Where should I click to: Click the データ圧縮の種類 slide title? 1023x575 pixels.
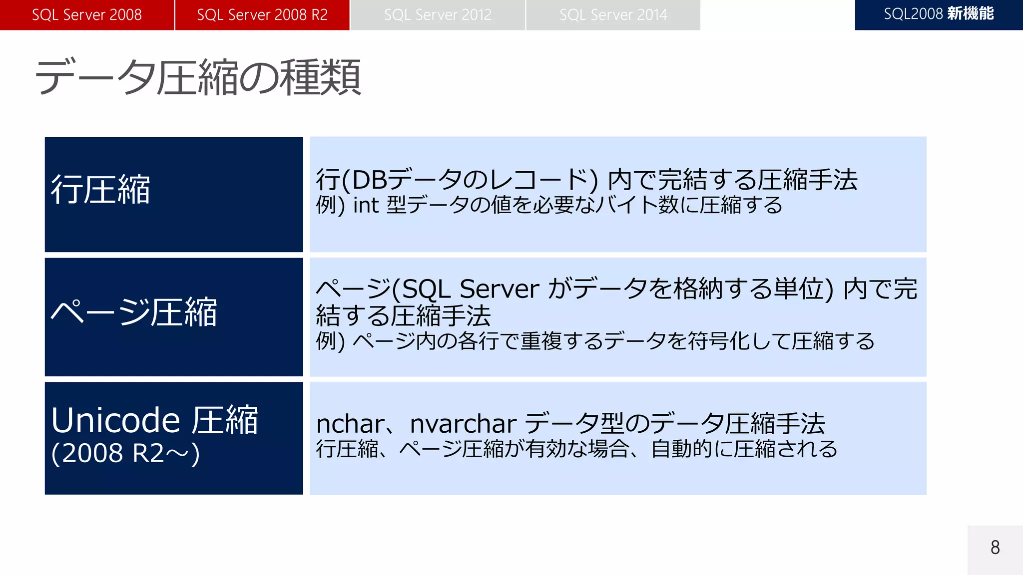pyautogui.click(x=198, y=77)
